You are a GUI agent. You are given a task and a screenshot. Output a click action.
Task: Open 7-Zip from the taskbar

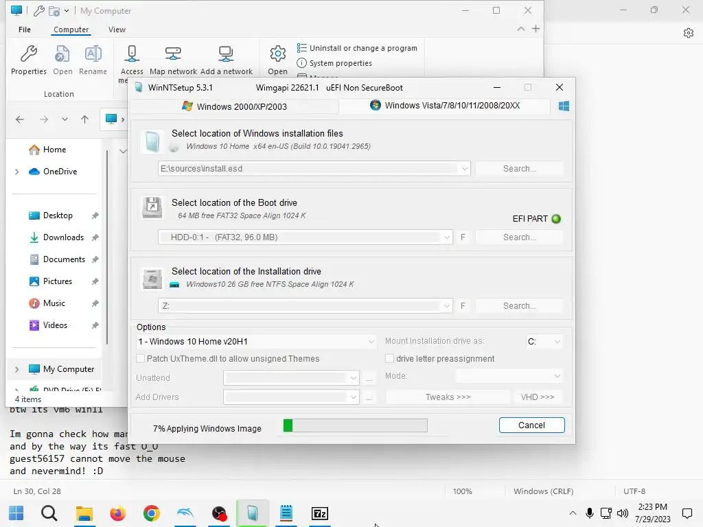pyautogui.click(x=320, y=513)
